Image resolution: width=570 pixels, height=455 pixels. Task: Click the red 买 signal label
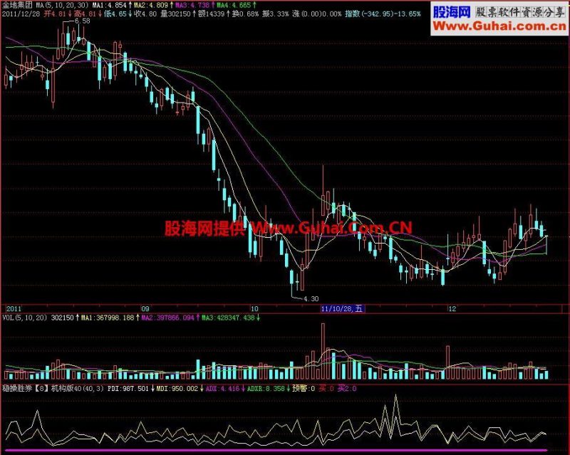tap(326, 389)
